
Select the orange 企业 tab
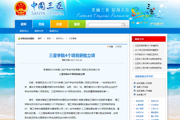point(59,24)
